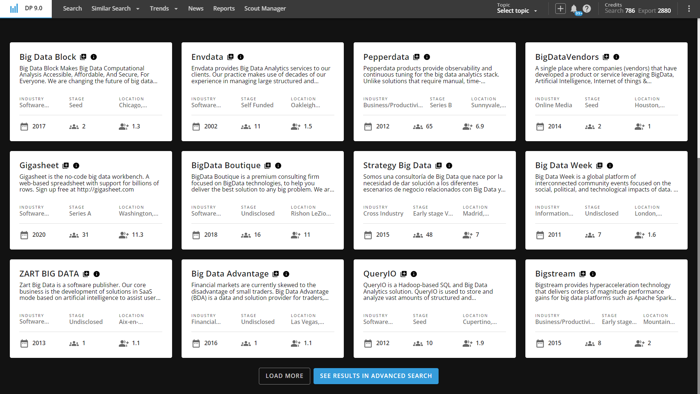Click the Gigasheet description text
Image resolution: width=700 pixels, height=394 pixels.
[x=89, y=183]
